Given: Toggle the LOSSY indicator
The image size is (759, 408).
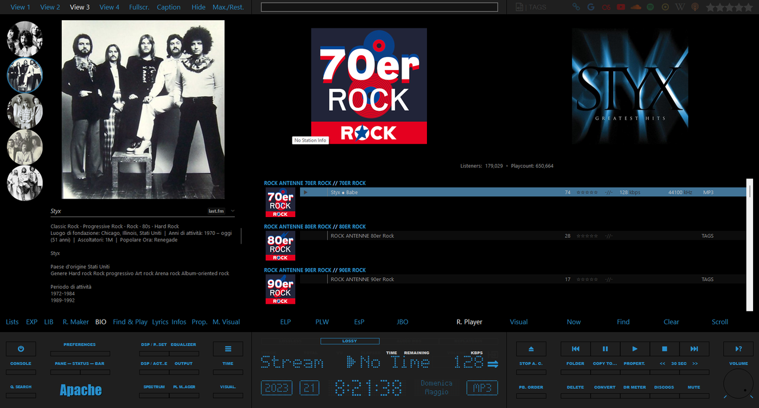Looking at the screenshot, I should click(350, 341).
